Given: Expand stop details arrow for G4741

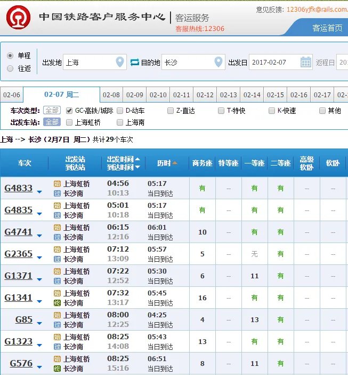Looking at the screenshot, I should click(x=39, y=236).
